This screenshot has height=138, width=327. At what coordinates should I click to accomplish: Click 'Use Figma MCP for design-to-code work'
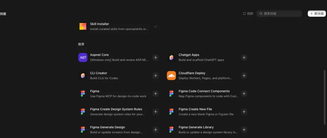(x=118, y=96)
